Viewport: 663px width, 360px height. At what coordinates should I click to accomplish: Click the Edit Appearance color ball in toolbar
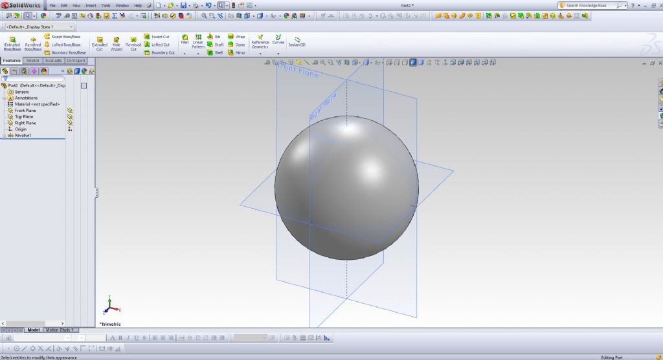[x=43, y=16]
